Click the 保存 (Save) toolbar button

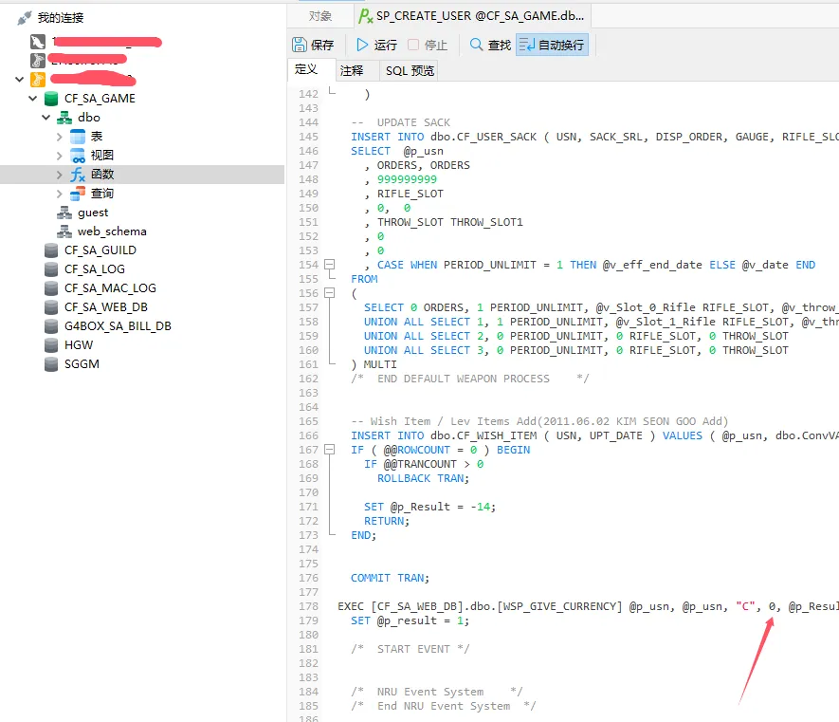click(x=313, y=45)
